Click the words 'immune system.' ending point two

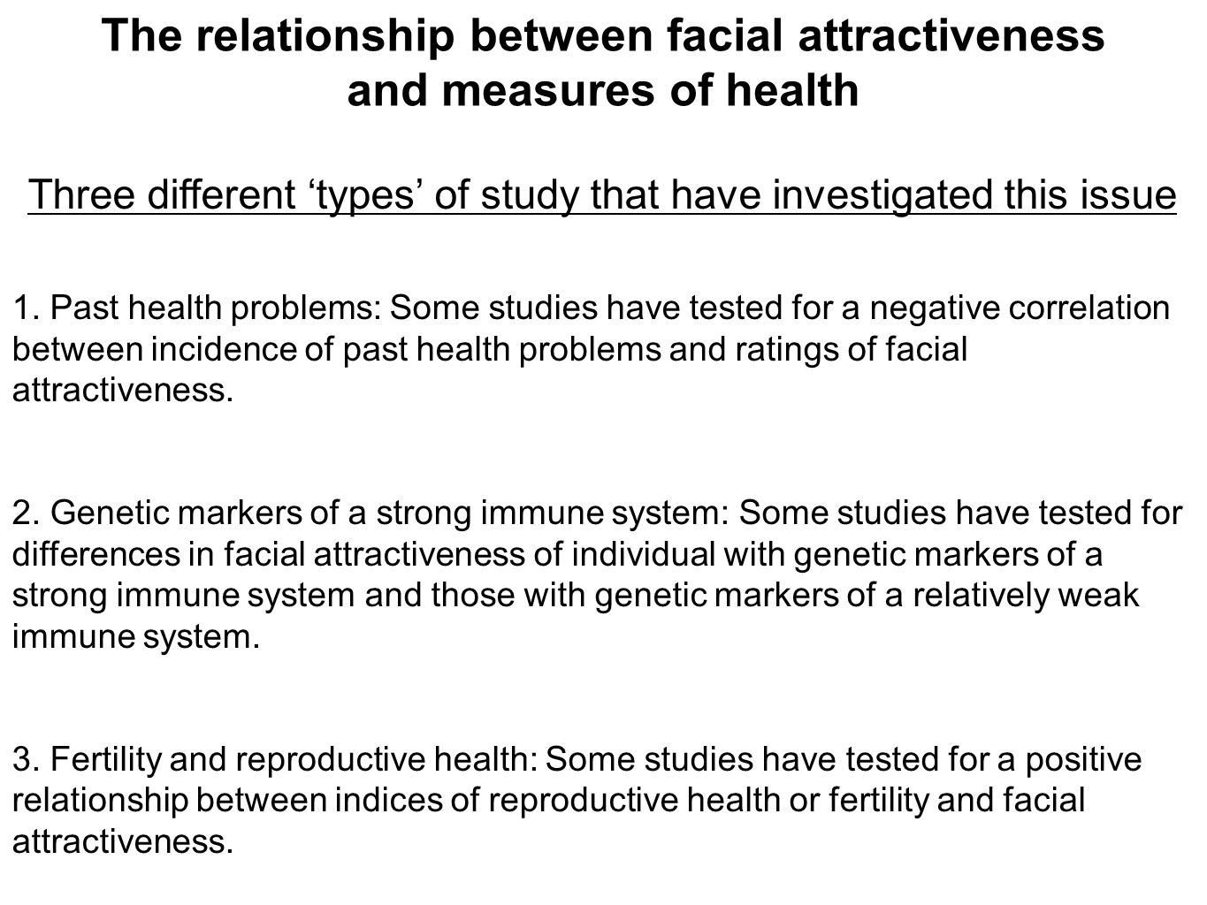137,636
